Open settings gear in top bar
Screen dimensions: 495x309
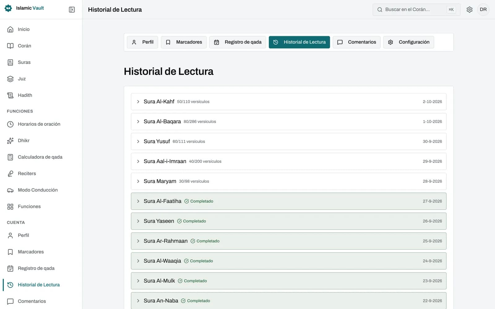point(469,10)
